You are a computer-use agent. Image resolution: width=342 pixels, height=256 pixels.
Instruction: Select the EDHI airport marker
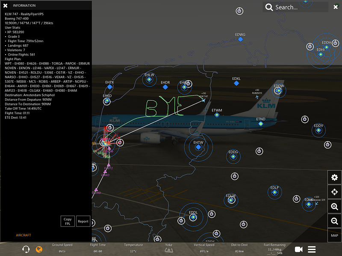[x=321, y=54]
